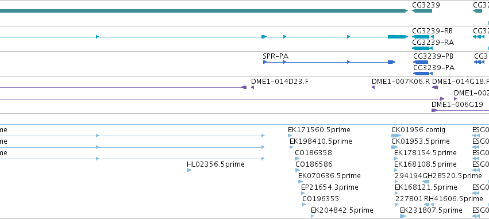Click the CG3239-PB protein glyph
Screen dimensions: 489x219
click(x=421, y=62)
